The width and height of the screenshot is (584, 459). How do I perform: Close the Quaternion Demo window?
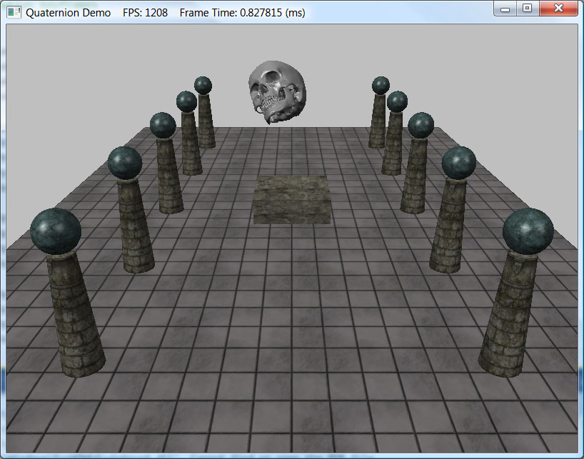558,8
